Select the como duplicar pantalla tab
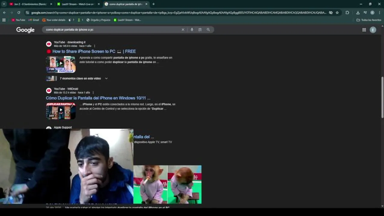 click(126, 4)
